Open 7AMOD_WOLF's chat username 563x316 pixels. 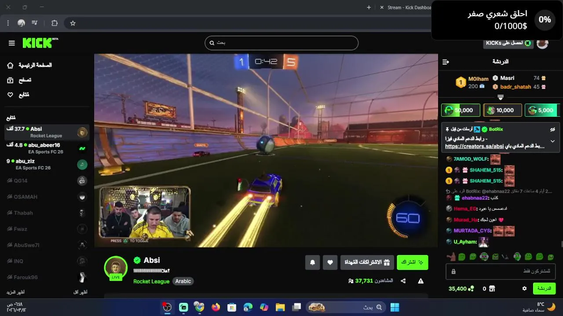coord(471,159)
